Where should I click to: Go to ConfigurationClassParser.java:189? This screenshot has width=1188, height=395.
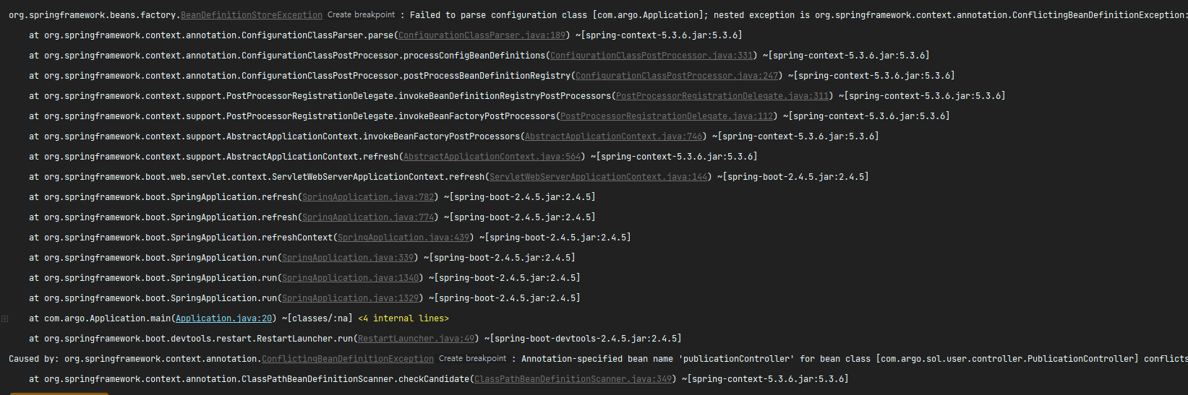[x=482, y=35]
